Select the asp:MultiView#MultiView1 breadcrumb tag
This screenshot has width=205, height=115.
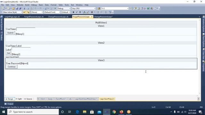(x=86, y=99)
